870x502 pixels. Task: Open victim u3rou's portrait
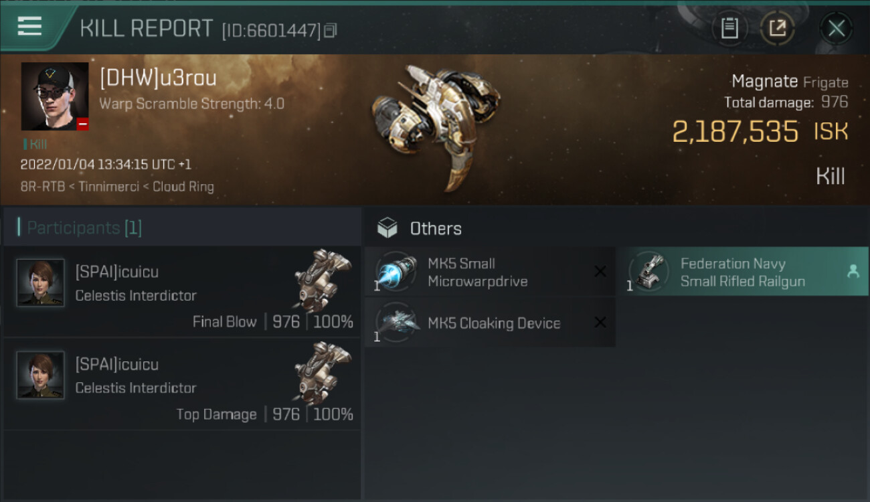54,96
